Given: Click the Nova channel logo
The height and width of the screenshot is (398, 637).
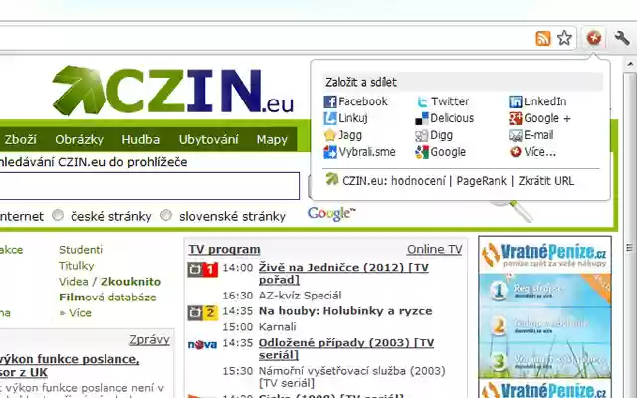Looking at the screenshot, I should coord(202,345).
